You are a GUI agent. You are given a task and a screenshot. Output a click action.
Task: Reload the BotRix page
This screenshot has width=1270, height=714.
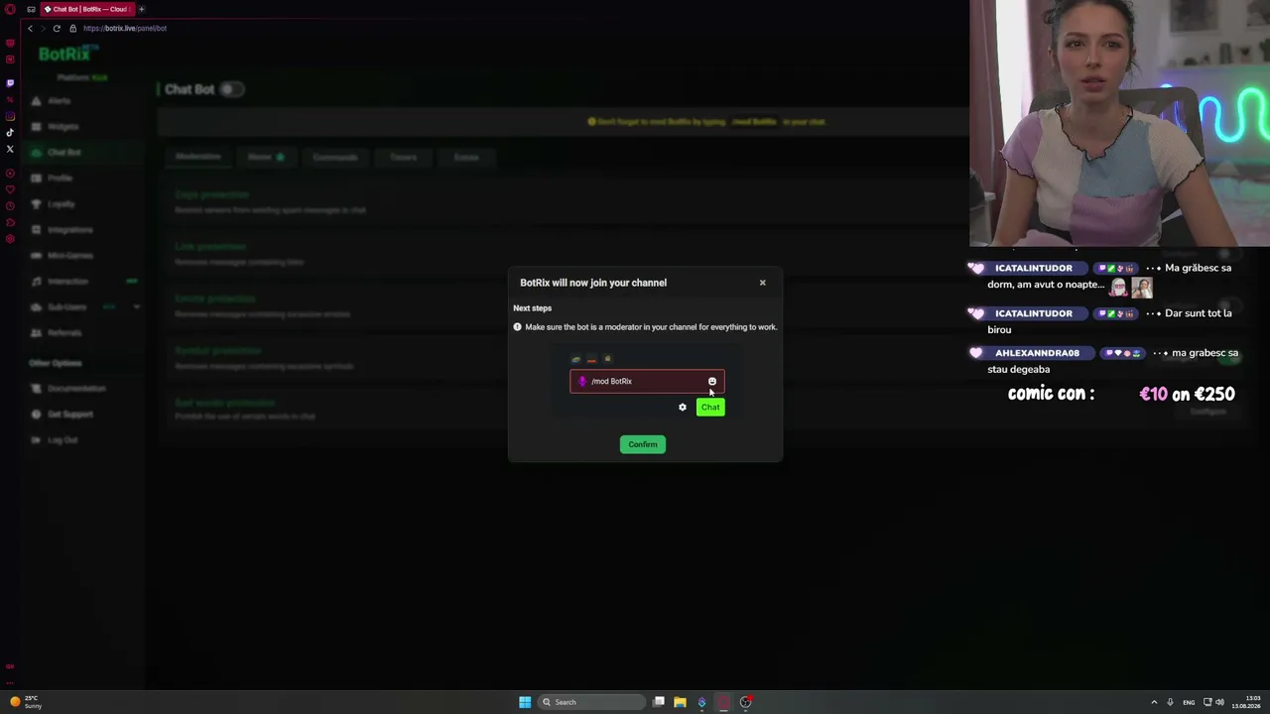point(57,28)
